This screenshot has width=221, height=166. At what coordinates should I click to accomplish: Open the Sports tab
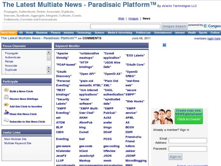203,33
